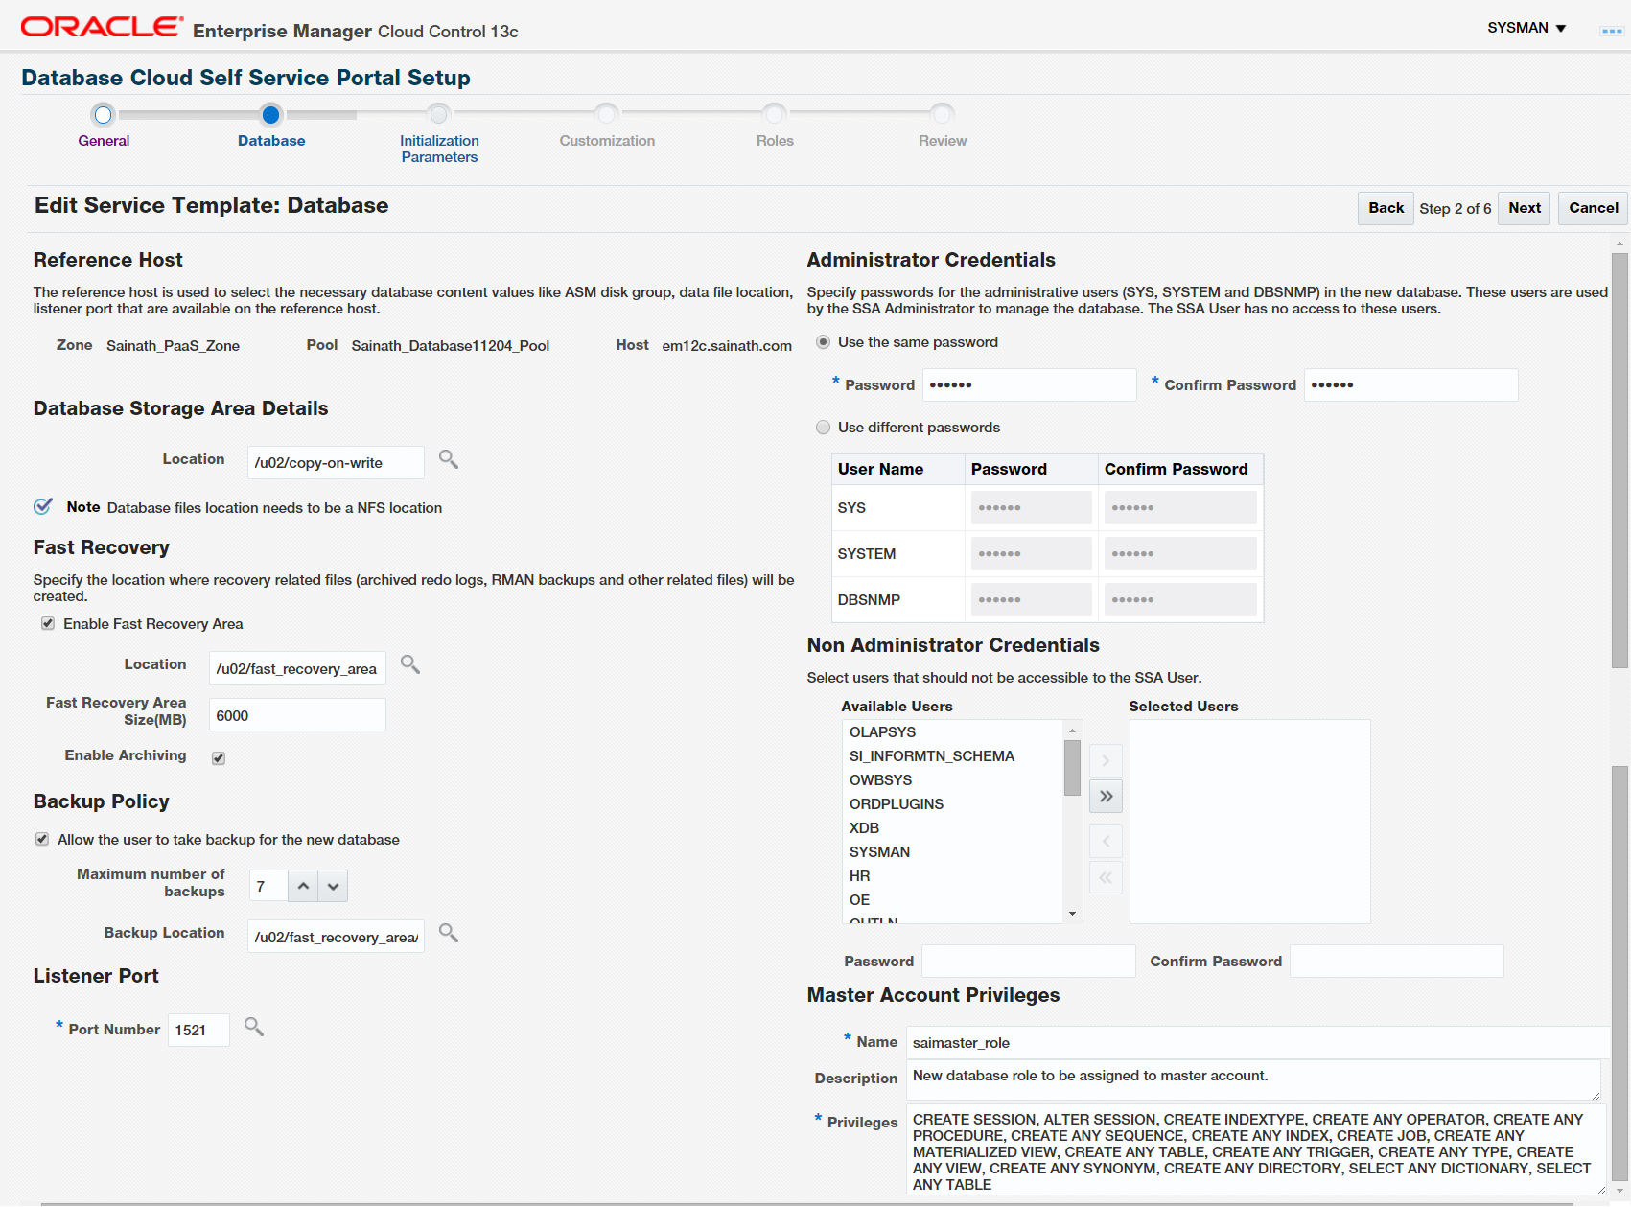Select XDB in Available Users
The image size is (1631, 1207).
tap(953, 827)
